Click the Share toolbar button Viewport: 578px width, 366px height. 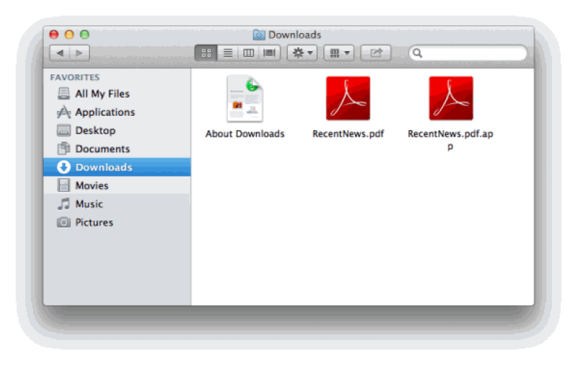[x=376, y=53]
